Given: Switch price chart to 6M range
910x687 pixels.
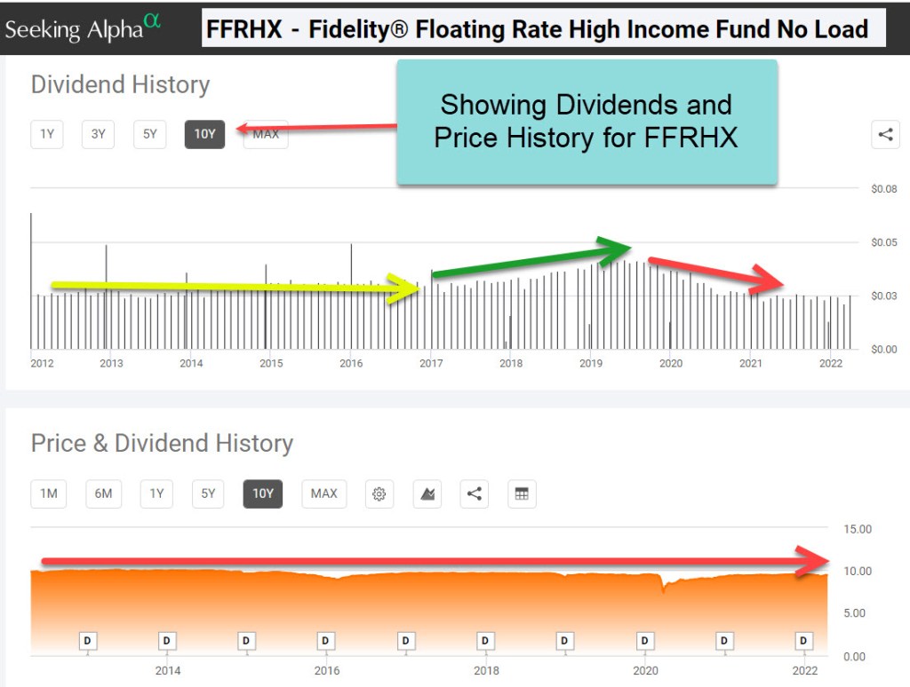Looking at the screenshot, I should [104, 494].
